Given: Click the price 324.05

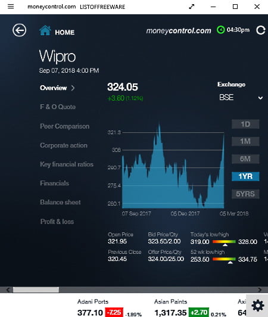Looking at the screenshot, I should tap(123, 87).
